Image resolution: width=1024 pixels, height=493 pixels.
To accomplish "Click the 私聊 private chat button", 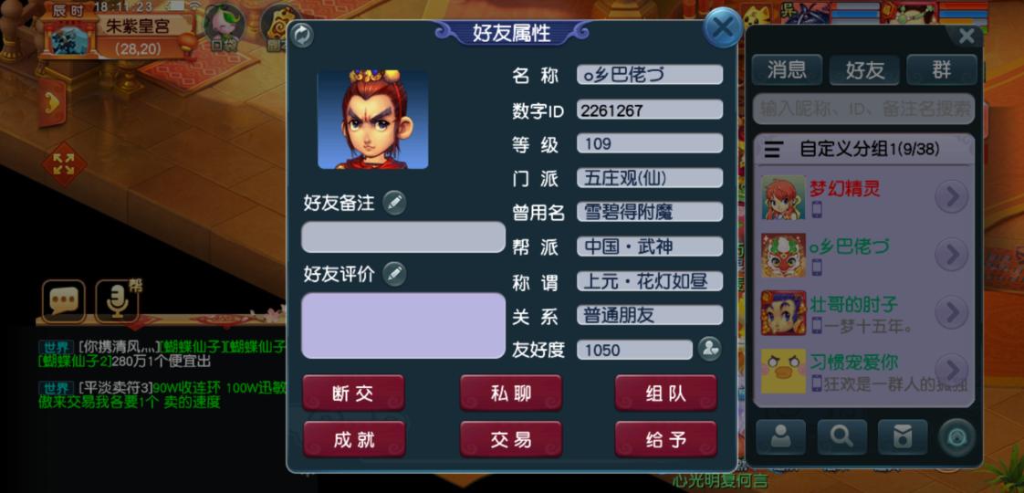I will pos(511,393).
